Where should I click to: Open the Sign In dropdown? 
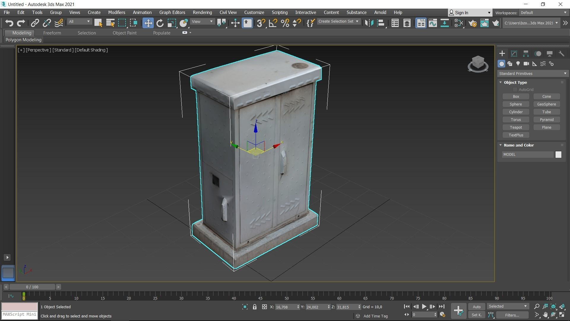pos(469,12)
